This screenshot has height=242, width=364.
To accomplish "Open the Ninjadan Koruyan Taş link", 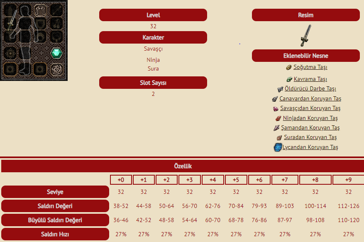I will 310,118.
